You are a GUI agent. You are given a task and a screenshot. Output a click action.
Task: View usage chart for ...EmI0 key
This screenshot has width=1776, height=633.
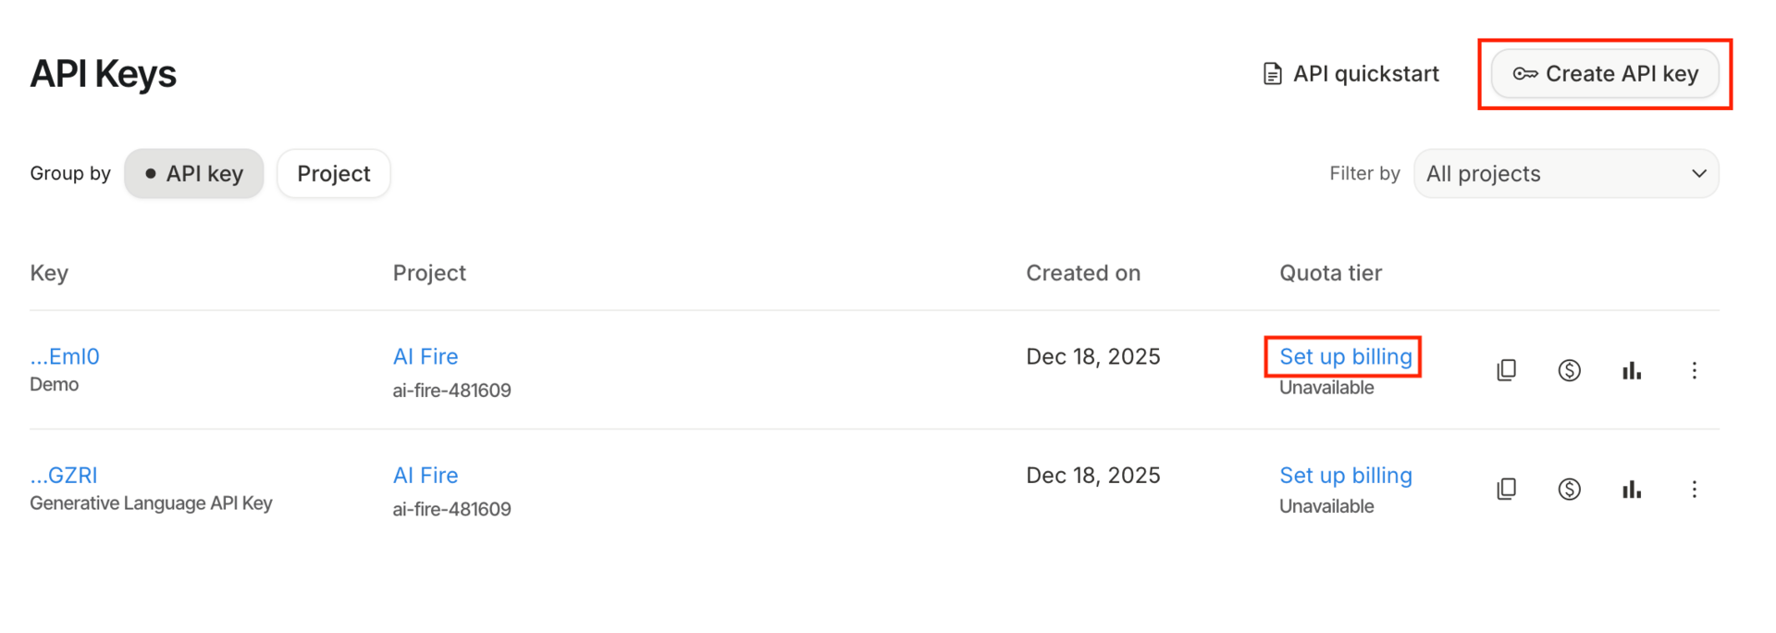click(x=1632, y=370)
